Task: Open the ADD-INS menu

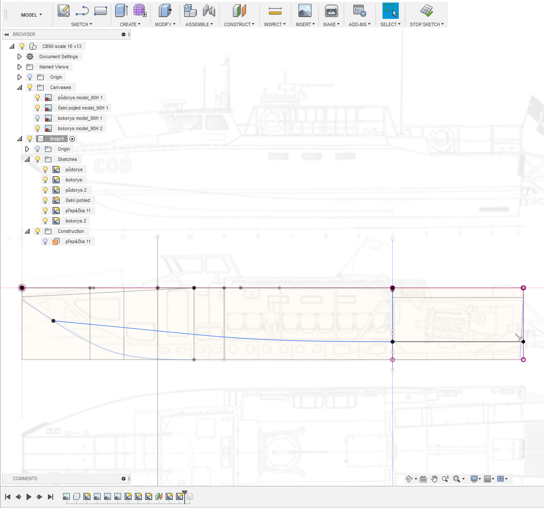Action: click(359, 24)
